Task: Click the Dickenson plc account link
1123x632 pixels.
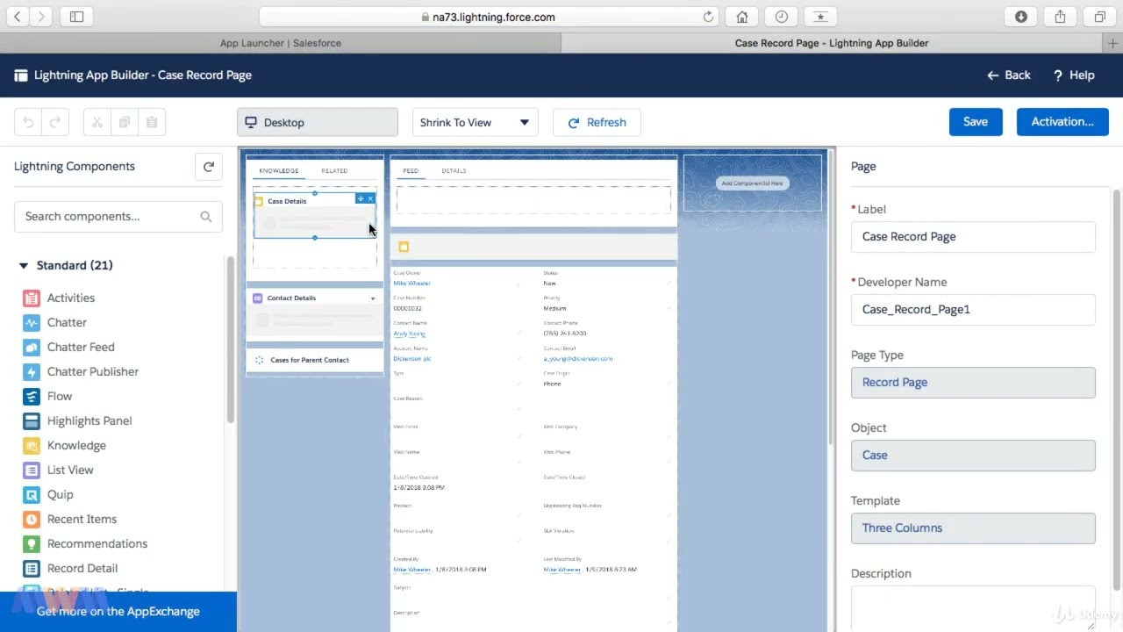Action: coord(412,359)
